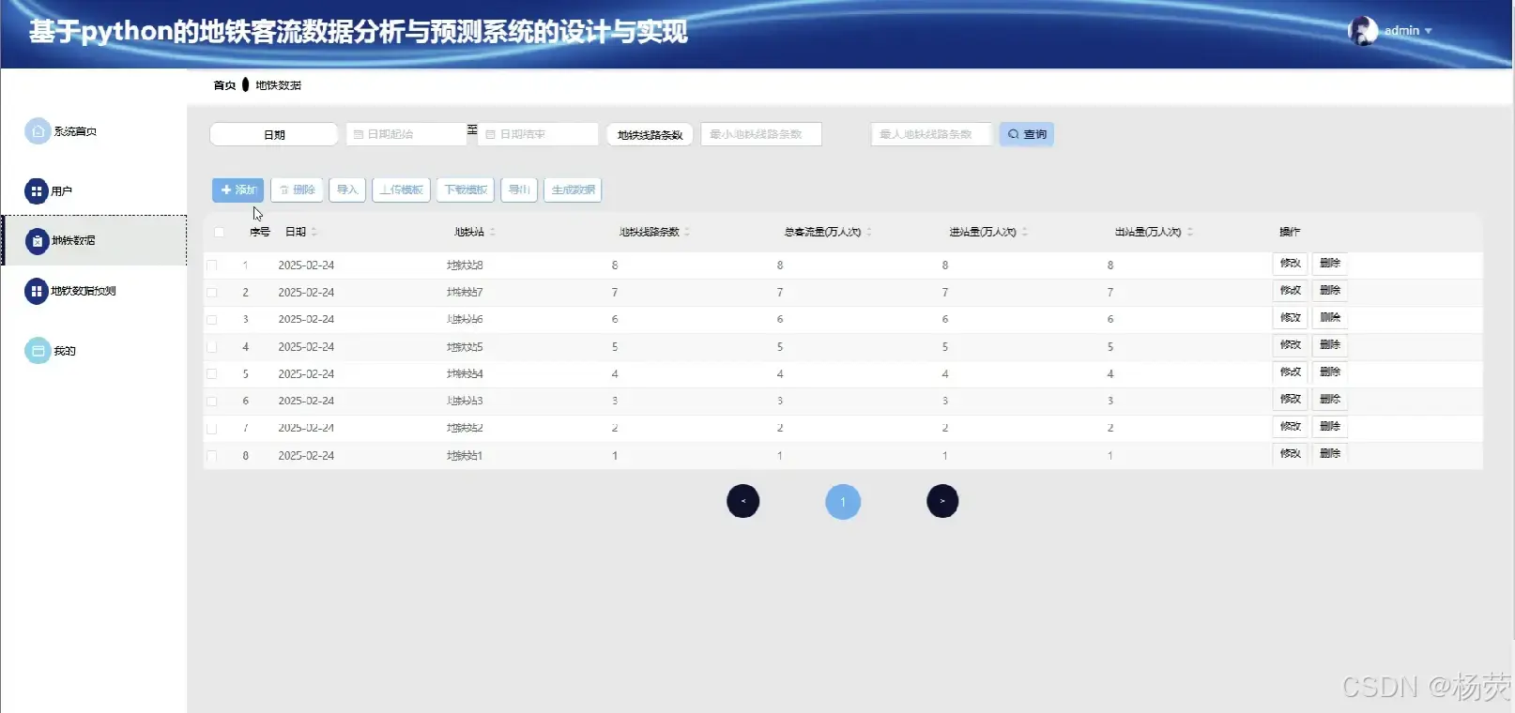Click 删除 for the 地铁站1 row
The width and height of the screenshot is (1515, 713).
tap(1330, 454)
